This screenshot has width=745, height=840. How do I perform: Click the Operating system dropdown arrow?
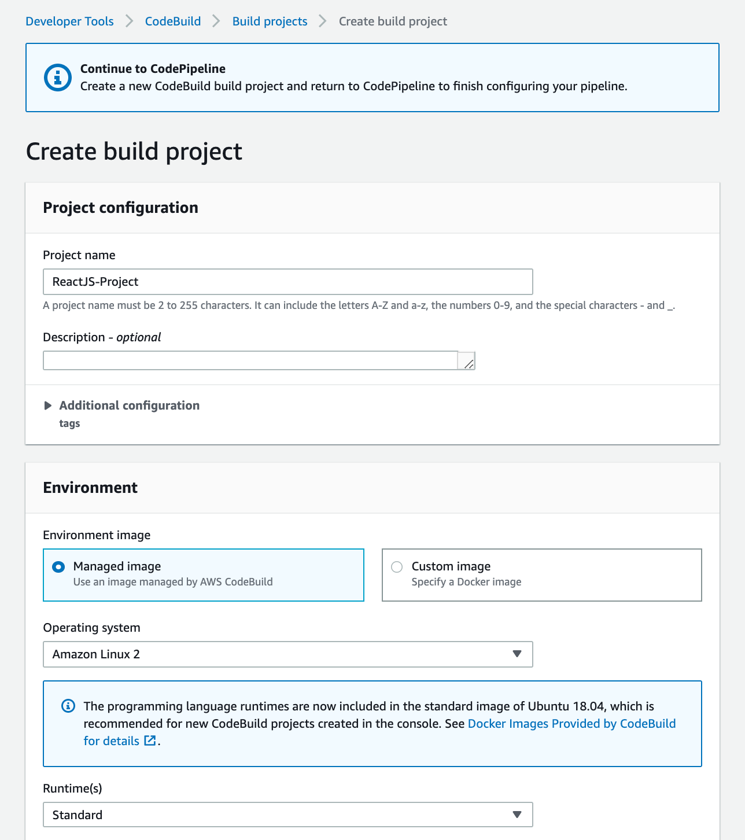coord(517,654)
